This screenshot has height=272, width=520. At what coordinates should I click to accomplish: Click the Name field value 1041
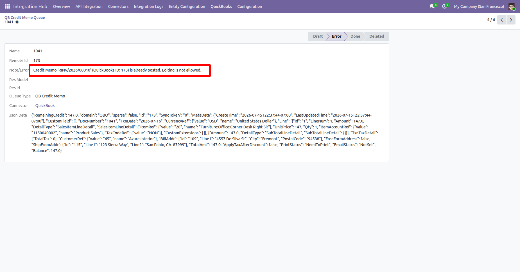(38, 51)
